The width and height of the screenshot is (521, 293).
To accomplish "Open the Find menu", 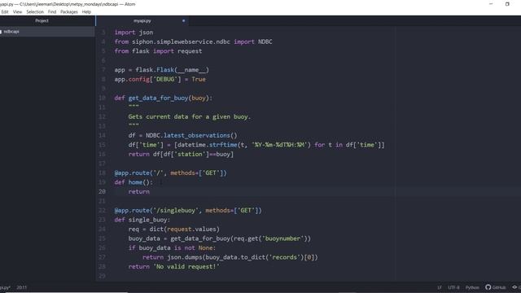I will coord(52,11).
